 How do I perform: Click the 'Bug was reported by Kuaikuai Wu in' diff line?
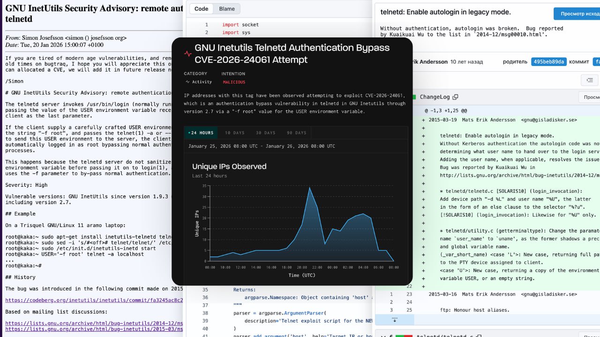(487, 167)
